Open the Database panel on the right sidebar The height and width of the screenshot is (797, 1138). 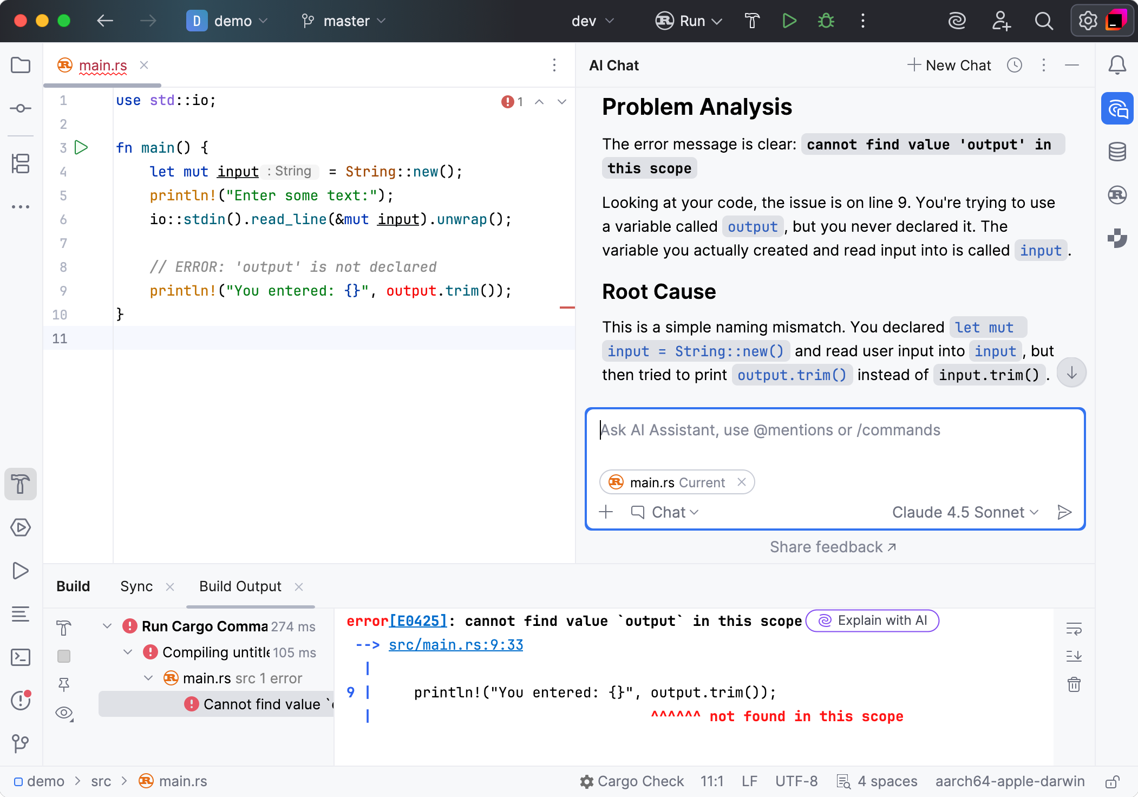[x=1117, y=151]
